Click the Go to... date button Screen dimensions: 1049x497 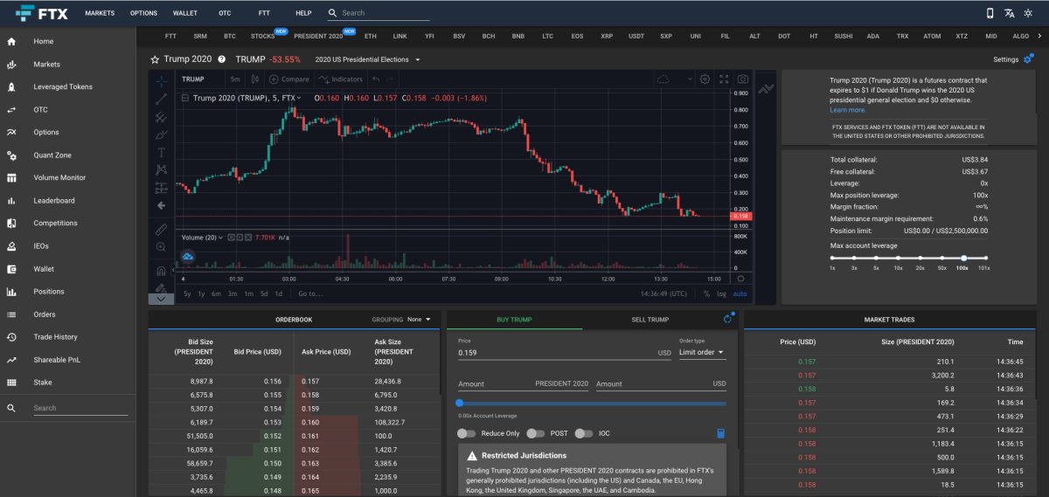tap(309, 293)
